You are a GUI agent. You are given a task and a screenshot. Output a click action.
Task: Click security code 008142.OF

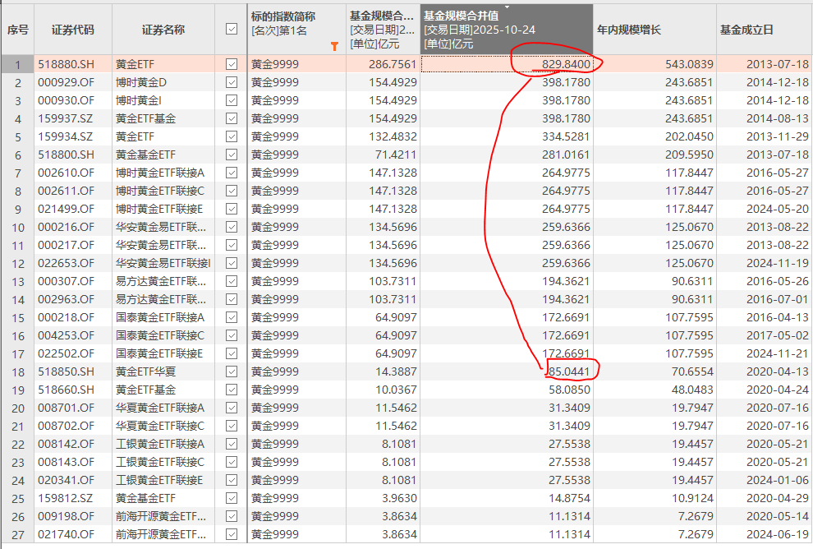tap(66, 444)
